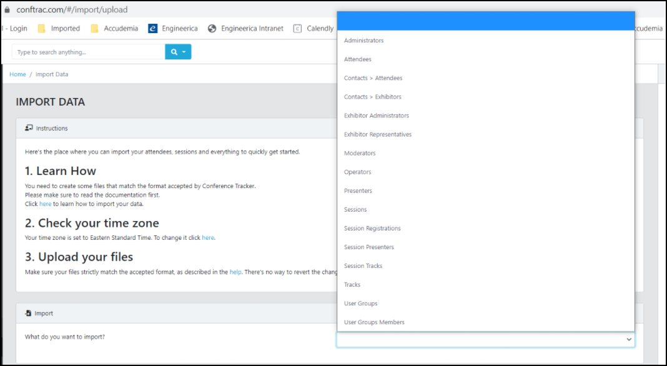Image resolution: width=667 pixels, height=366 pixels.
Task: Choose Session Tracks option
Action: point(486,265)
